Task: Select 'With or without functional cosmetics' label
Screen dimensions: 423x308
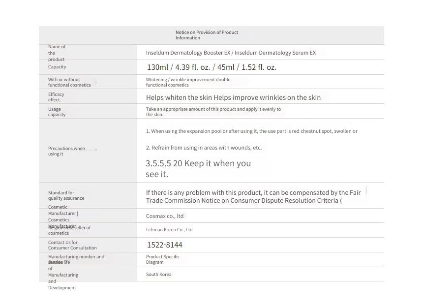Action: pos(69,82)
